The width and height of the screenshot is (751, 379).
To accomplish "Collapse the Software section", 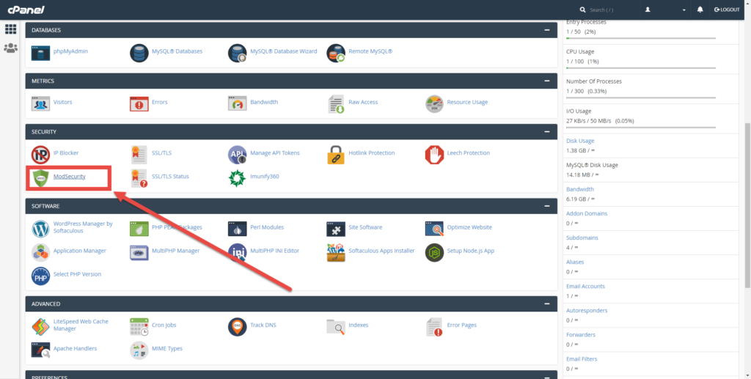I will [547, 206].
